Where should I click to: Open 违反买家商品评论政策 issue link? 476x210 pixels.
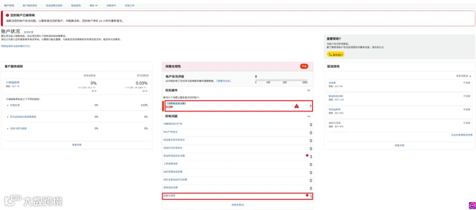point(175,179)
